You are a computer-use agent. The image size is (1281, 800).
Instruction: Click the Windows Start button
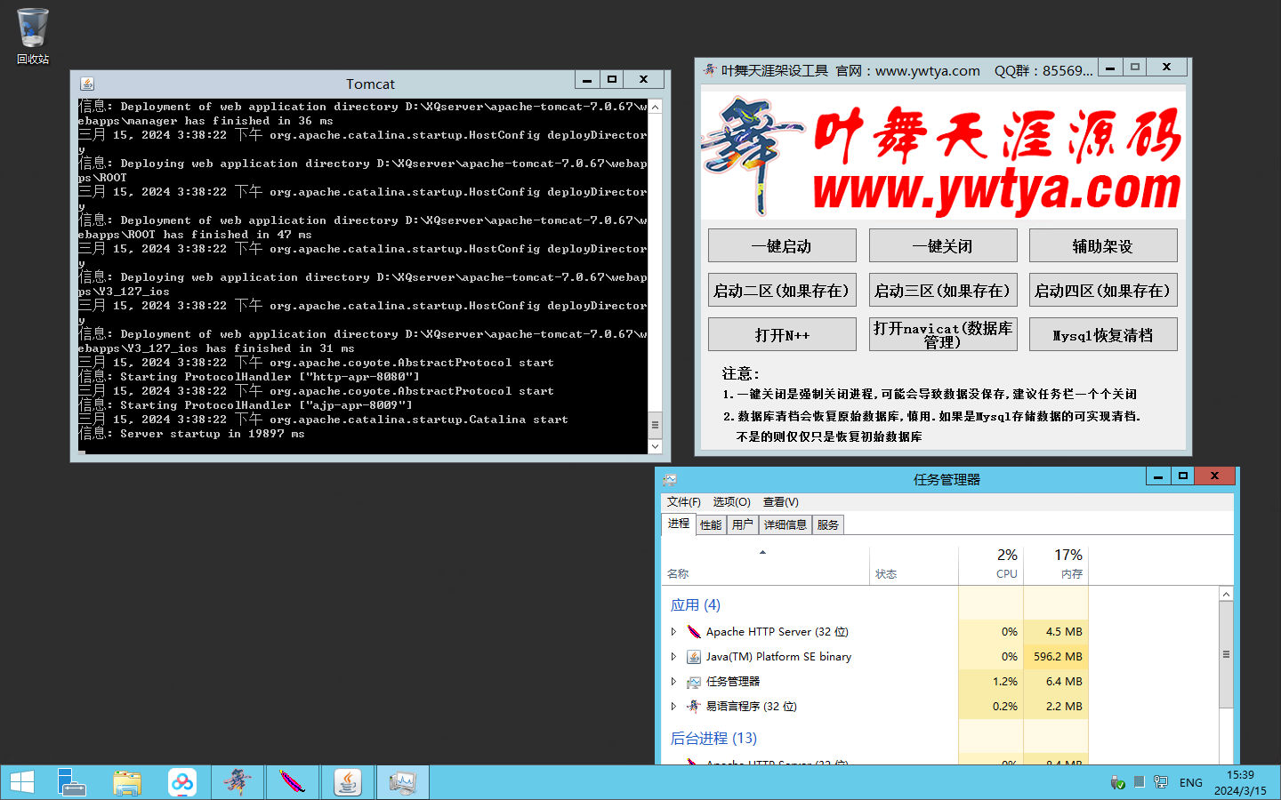tap(21, 782)
